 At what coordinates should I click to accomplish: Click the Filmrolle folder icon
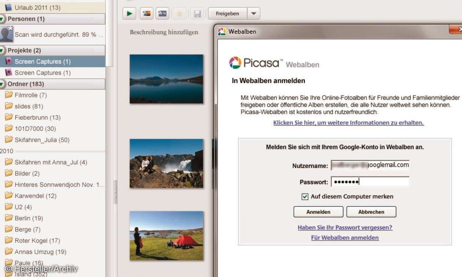coord(8,95)
